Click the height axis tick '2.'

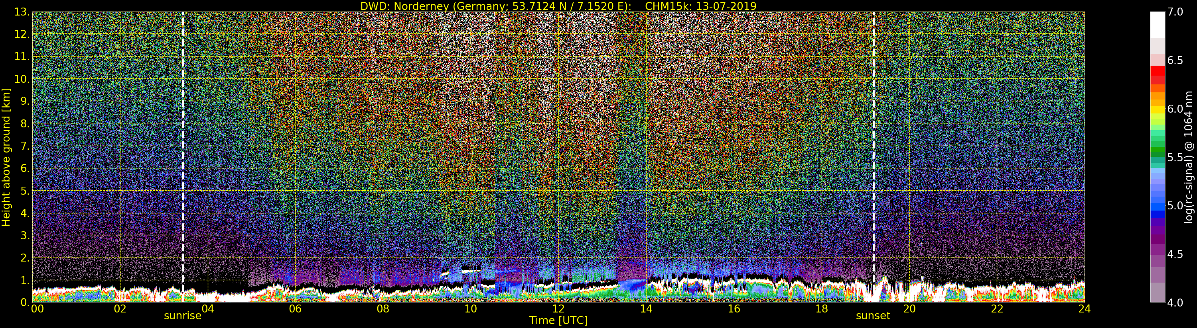(25, 258)
